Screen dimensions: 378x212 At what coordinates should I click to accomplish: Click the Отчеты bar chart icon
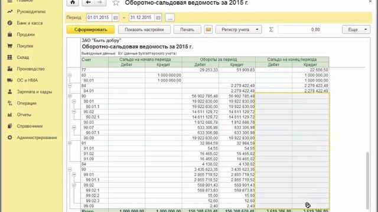[9, 115]
